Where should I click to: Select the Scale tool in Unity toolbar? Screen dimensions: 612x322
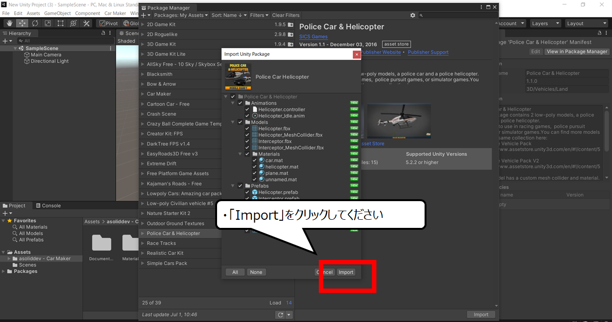(x=48, y=23)
